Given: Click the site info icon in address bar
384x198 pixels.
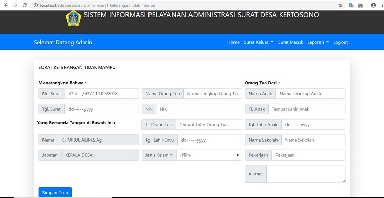Looking at the screenshot, I should pyautogui.click(x=36, y=5).
